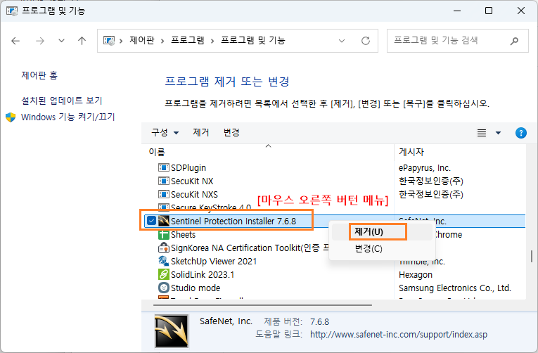Viewport: 538px width, 353px height.
Task: Select SolidLink 2023.1 entry
Action: click(x=203, y=275)
